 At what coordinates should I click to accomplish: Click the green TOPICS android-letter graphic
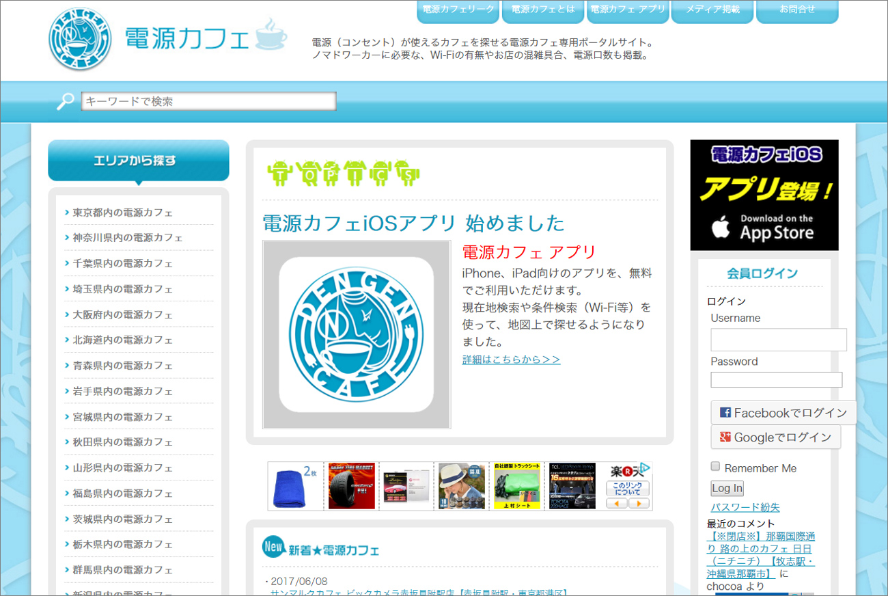[x=343, y=174]
